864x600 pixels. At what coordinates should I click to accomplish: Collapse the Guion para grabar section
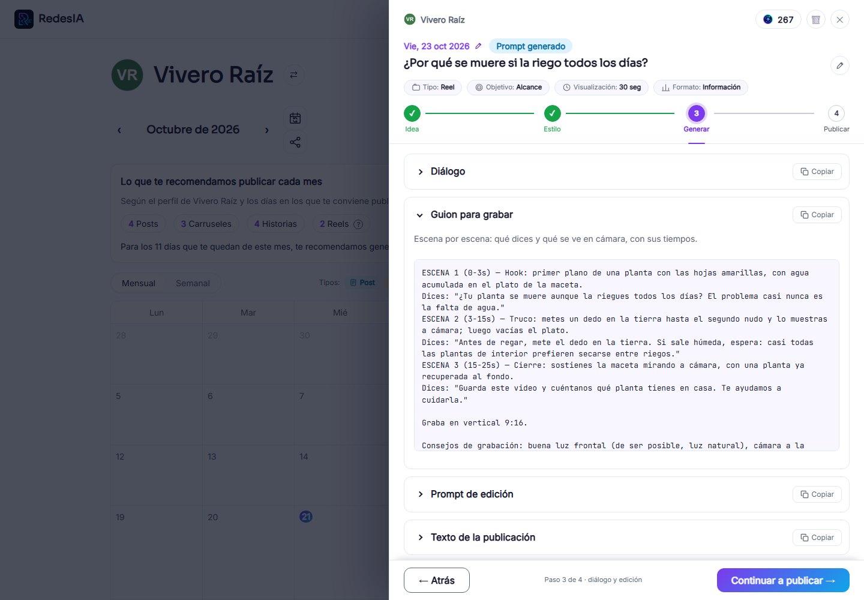click(420, 215)
